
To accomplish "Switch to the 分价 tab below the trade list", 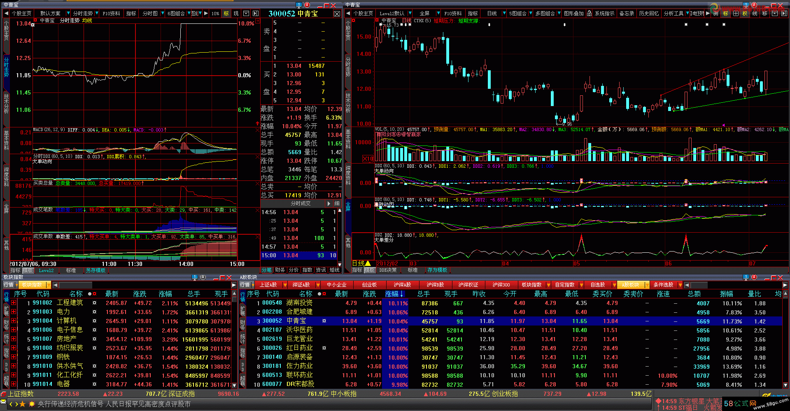I will pyautogui.click(x=294, y=270).
